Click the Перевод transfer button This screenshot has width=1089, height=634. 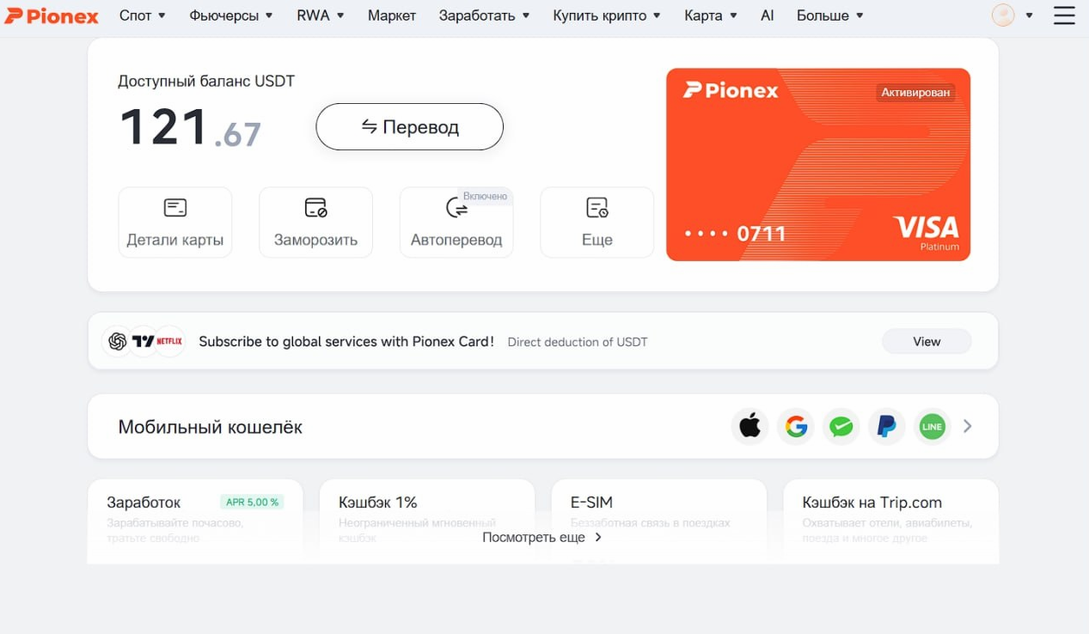(409, 127)
